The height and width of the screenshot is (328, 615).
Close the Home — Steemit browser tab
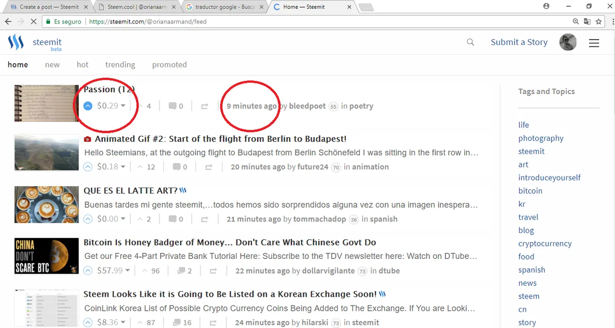point(349,7)
